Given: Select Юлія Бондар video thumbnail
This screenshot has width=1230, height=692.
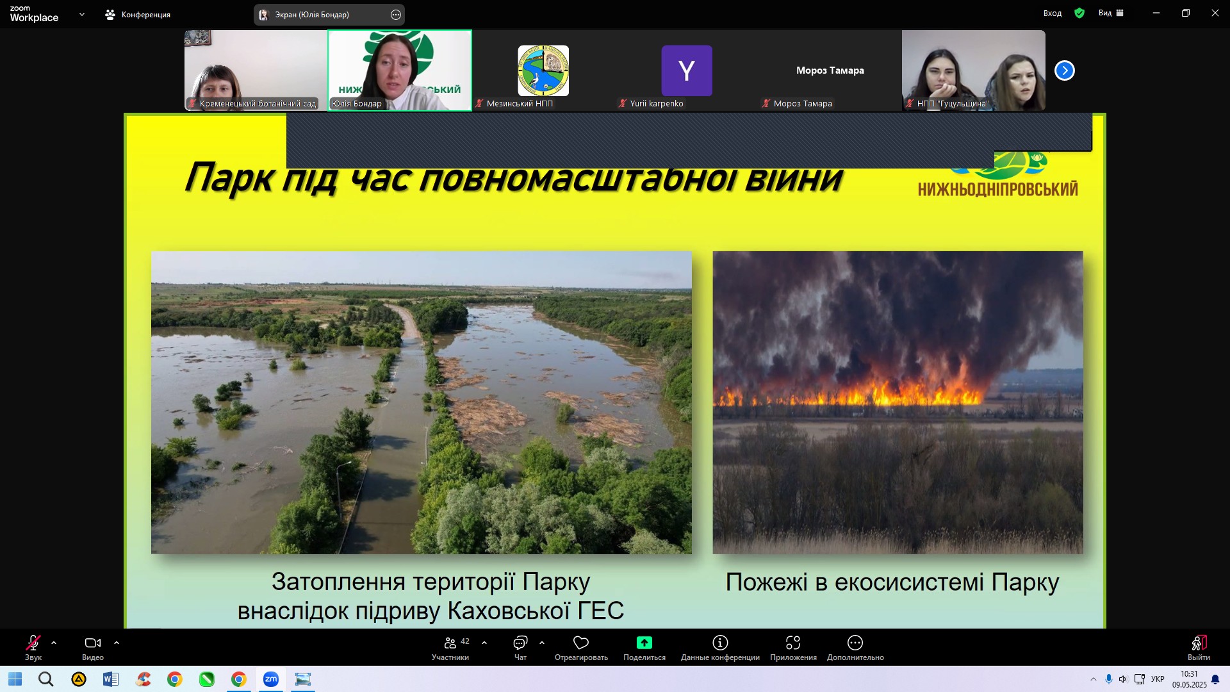Looking at the screenshot, I should 399,70.
